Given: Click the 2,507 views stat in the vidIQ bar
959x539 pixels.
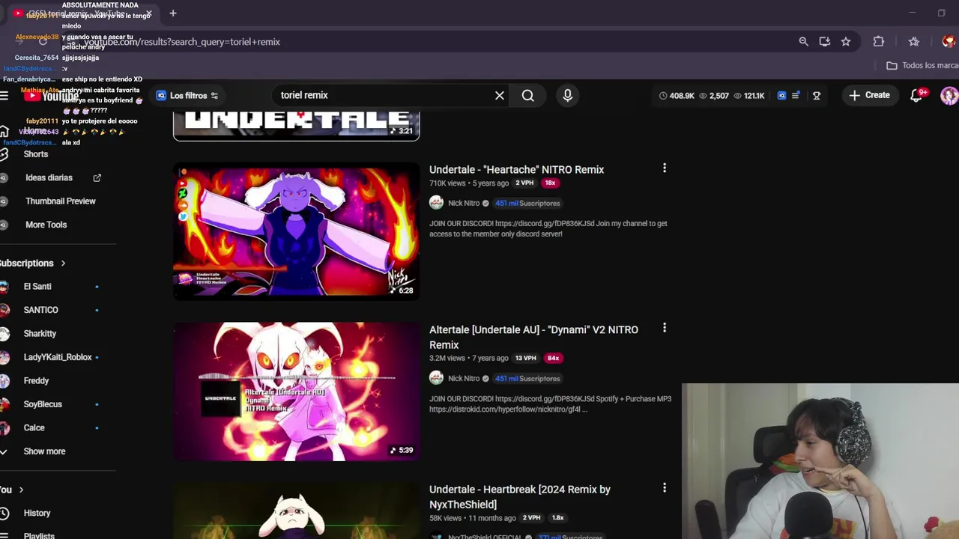Looking at the screenshot, I should coord(714,96).
